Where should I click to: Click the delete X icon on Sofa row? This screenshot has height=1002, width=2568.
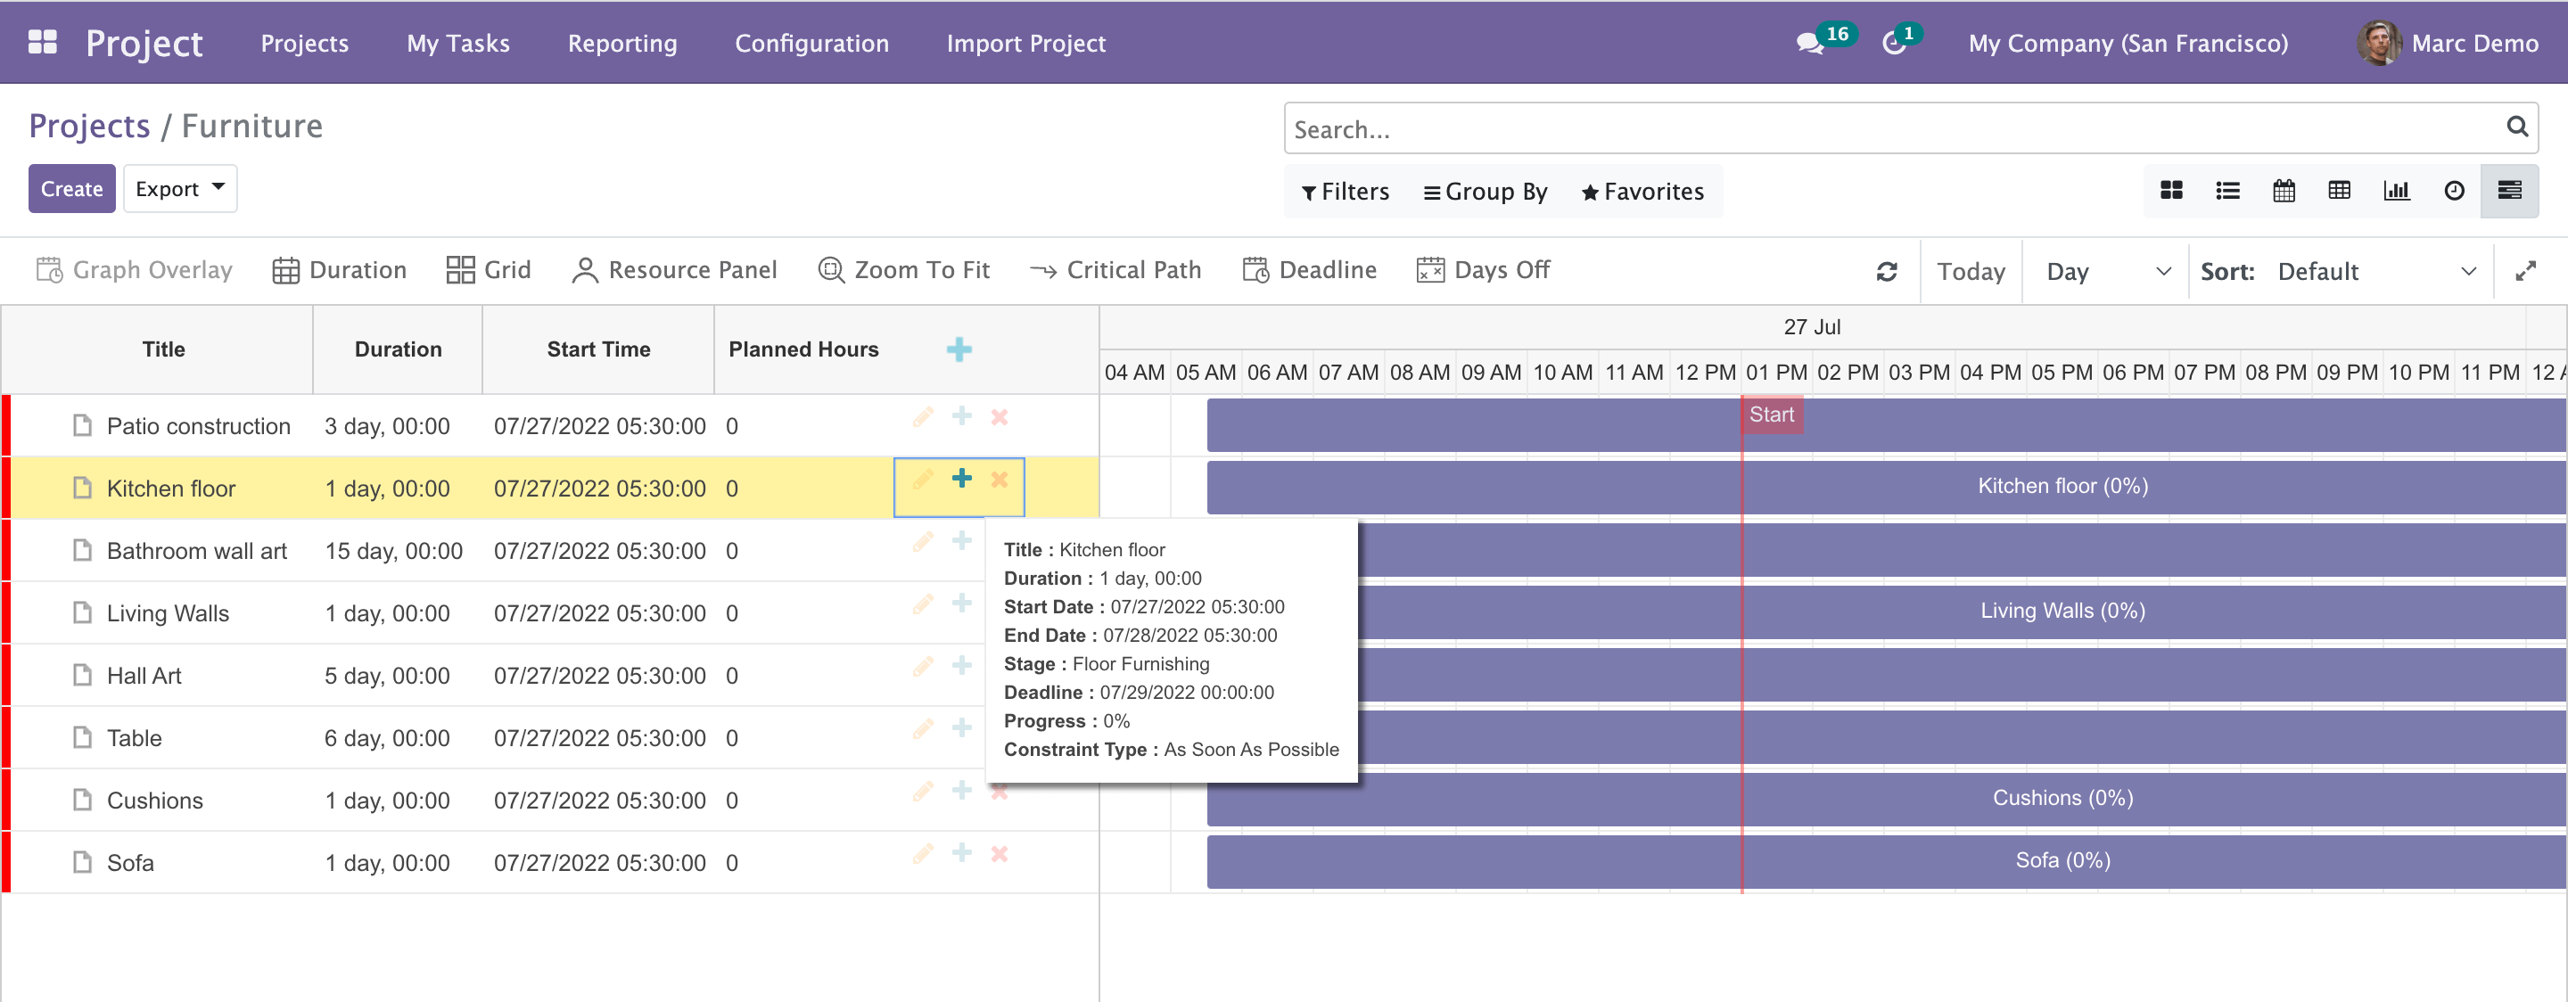pyautogui.click(x=999, y=853)
